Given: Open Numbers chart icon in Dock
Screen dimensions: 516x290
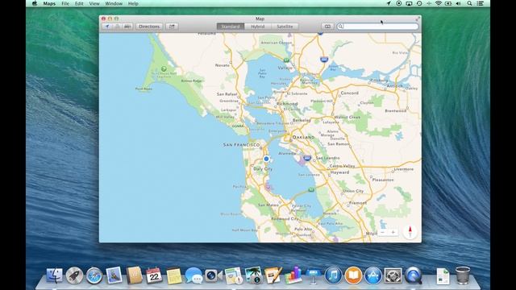Looking at the screenshot, I should (x=293, y=275).
